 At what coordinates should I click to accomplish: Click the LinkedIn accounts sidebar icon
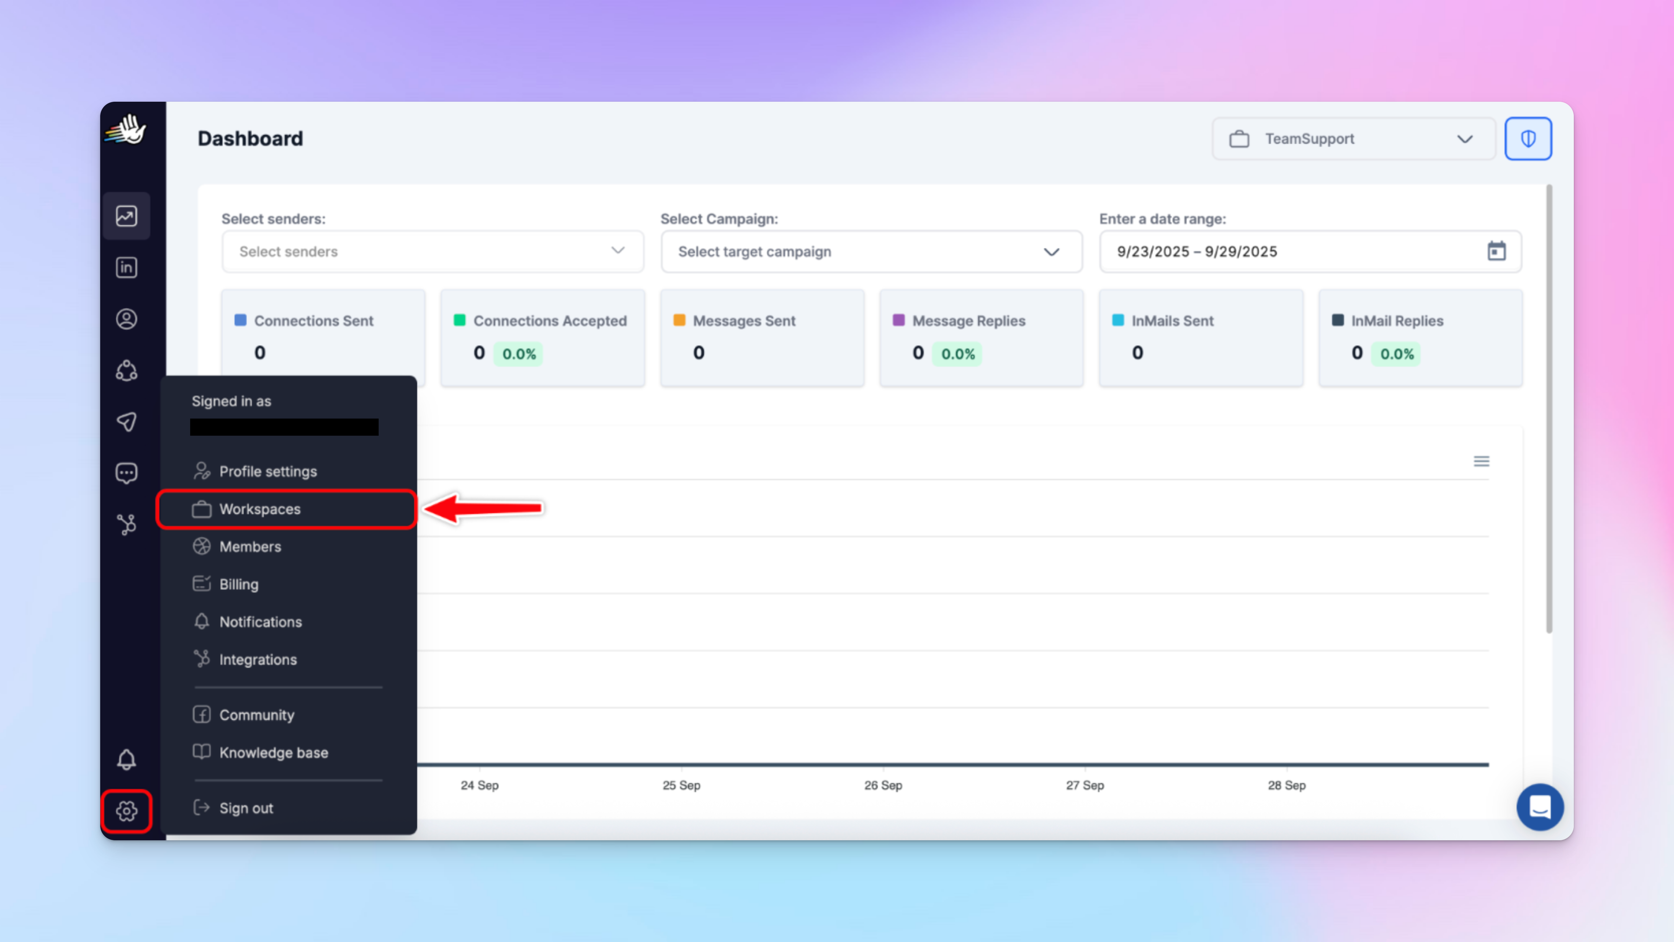126,267
